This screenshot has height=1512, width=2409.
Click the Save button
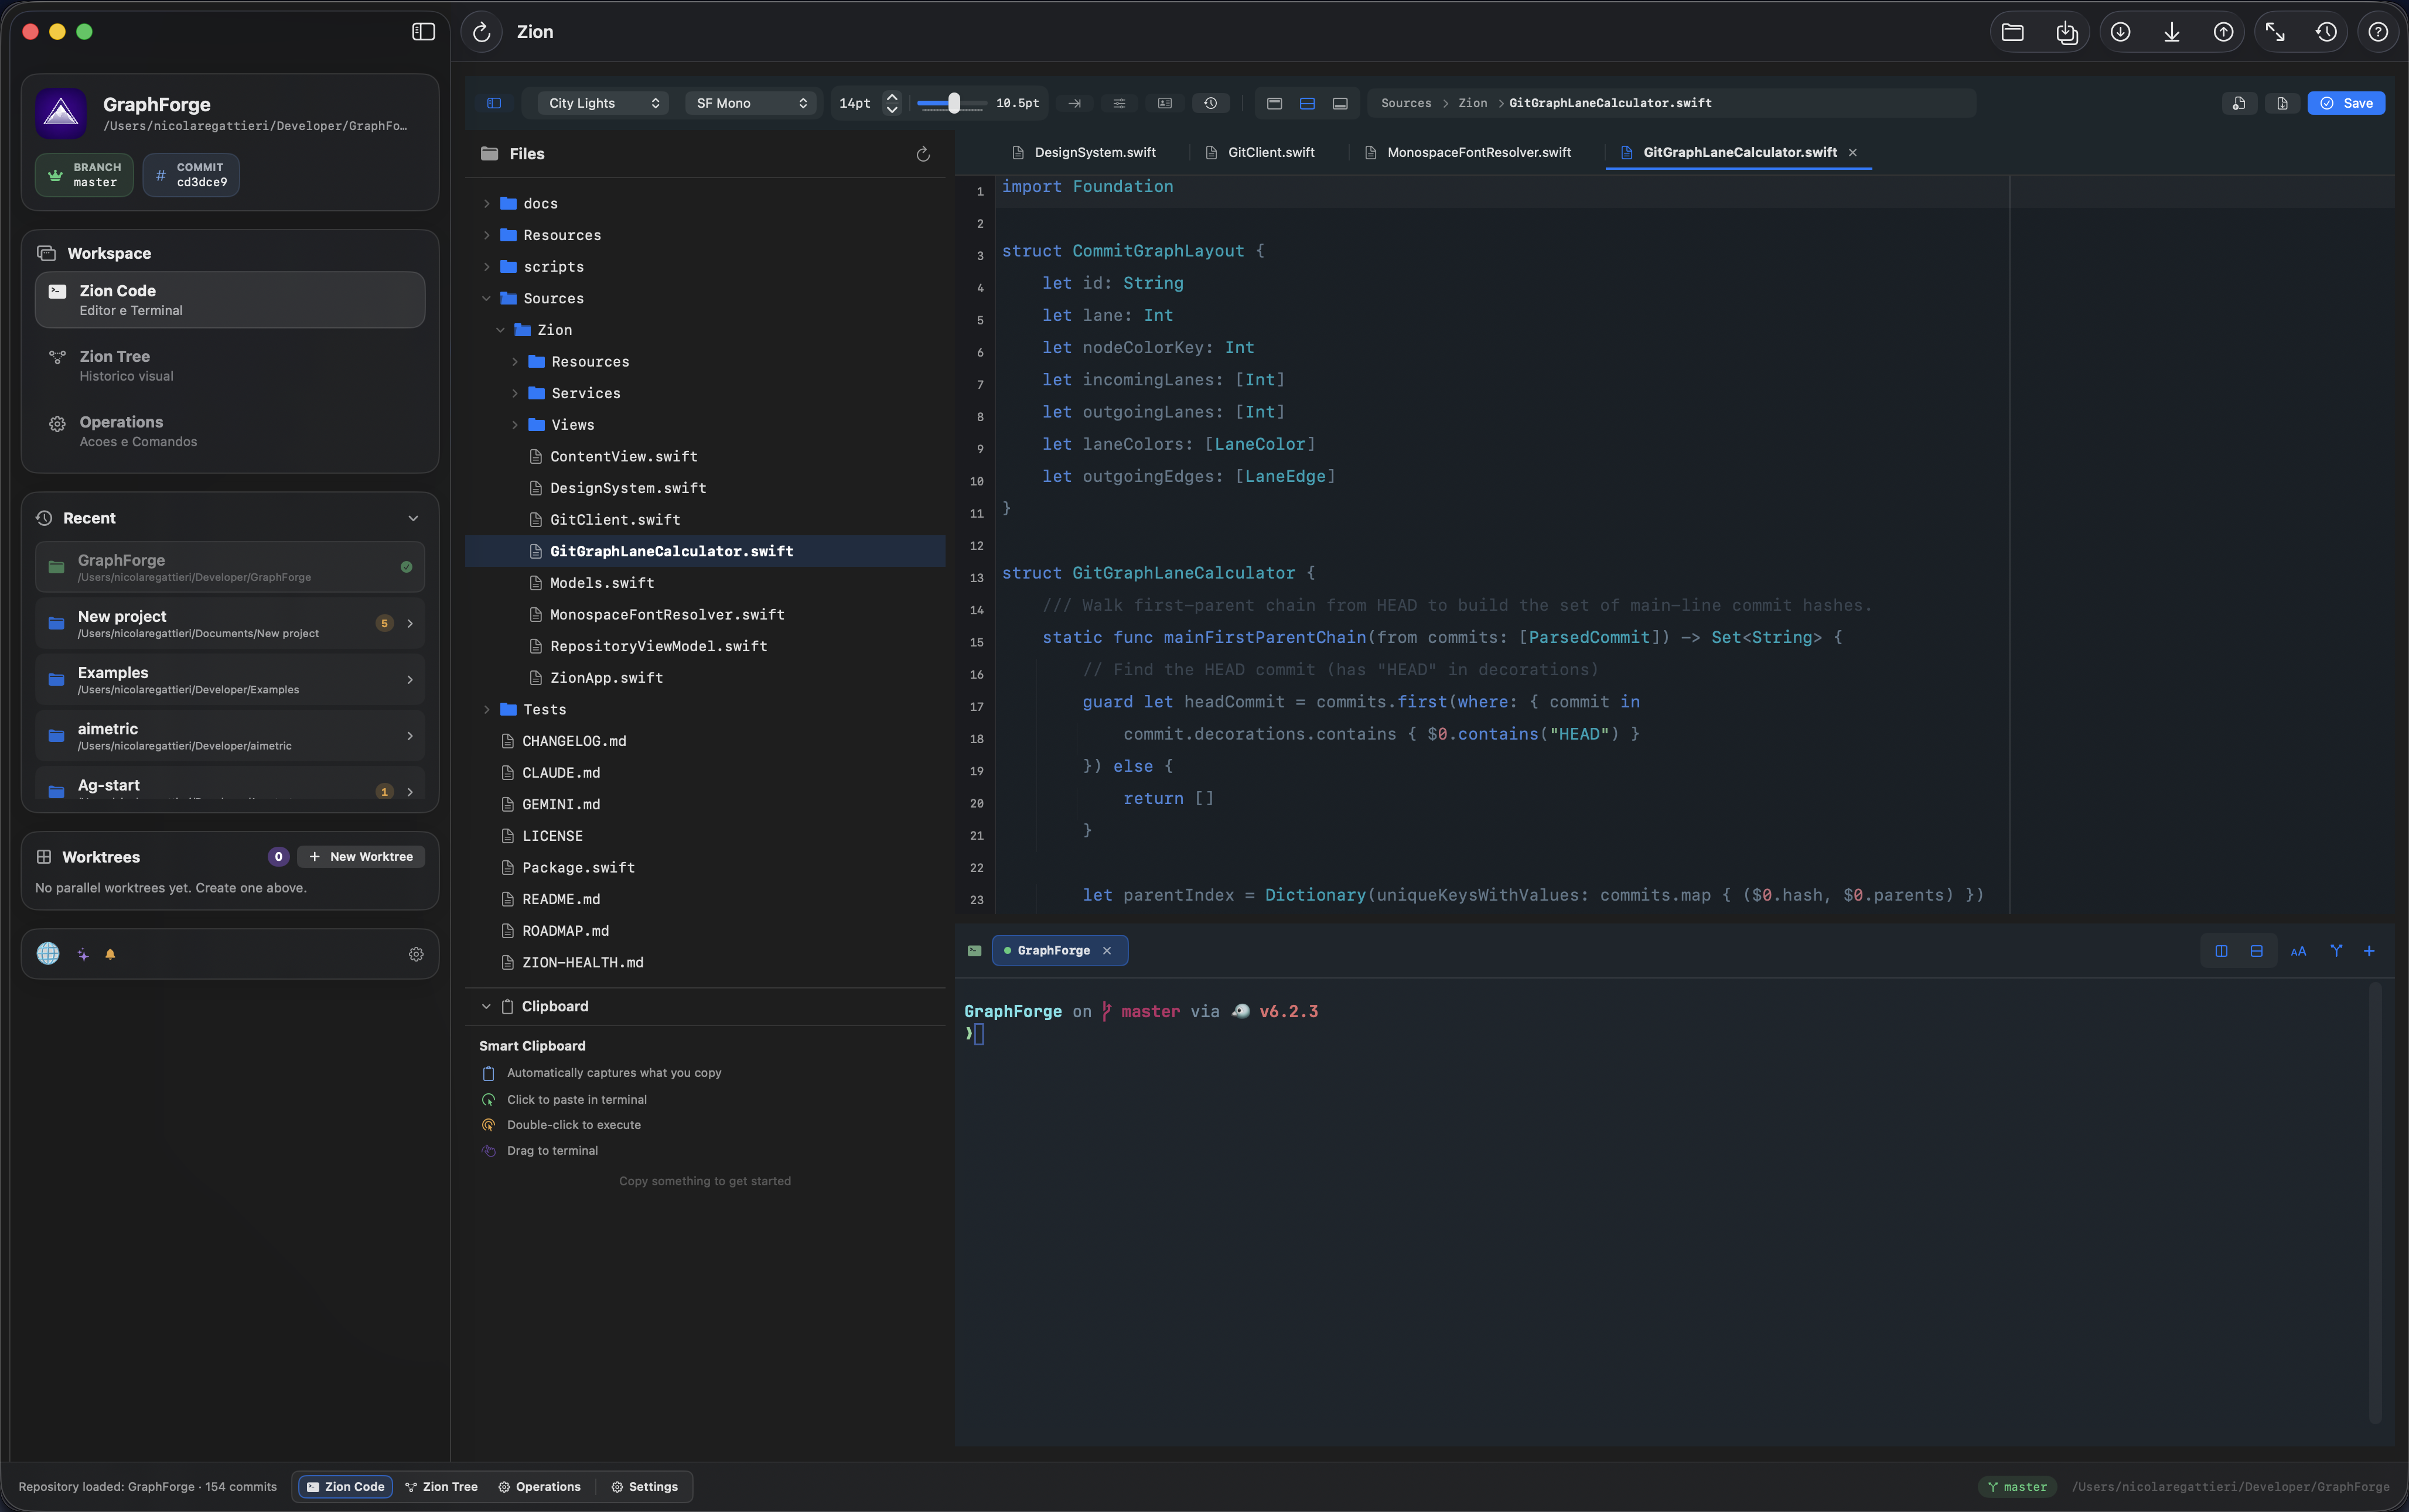coord(2347,103)
